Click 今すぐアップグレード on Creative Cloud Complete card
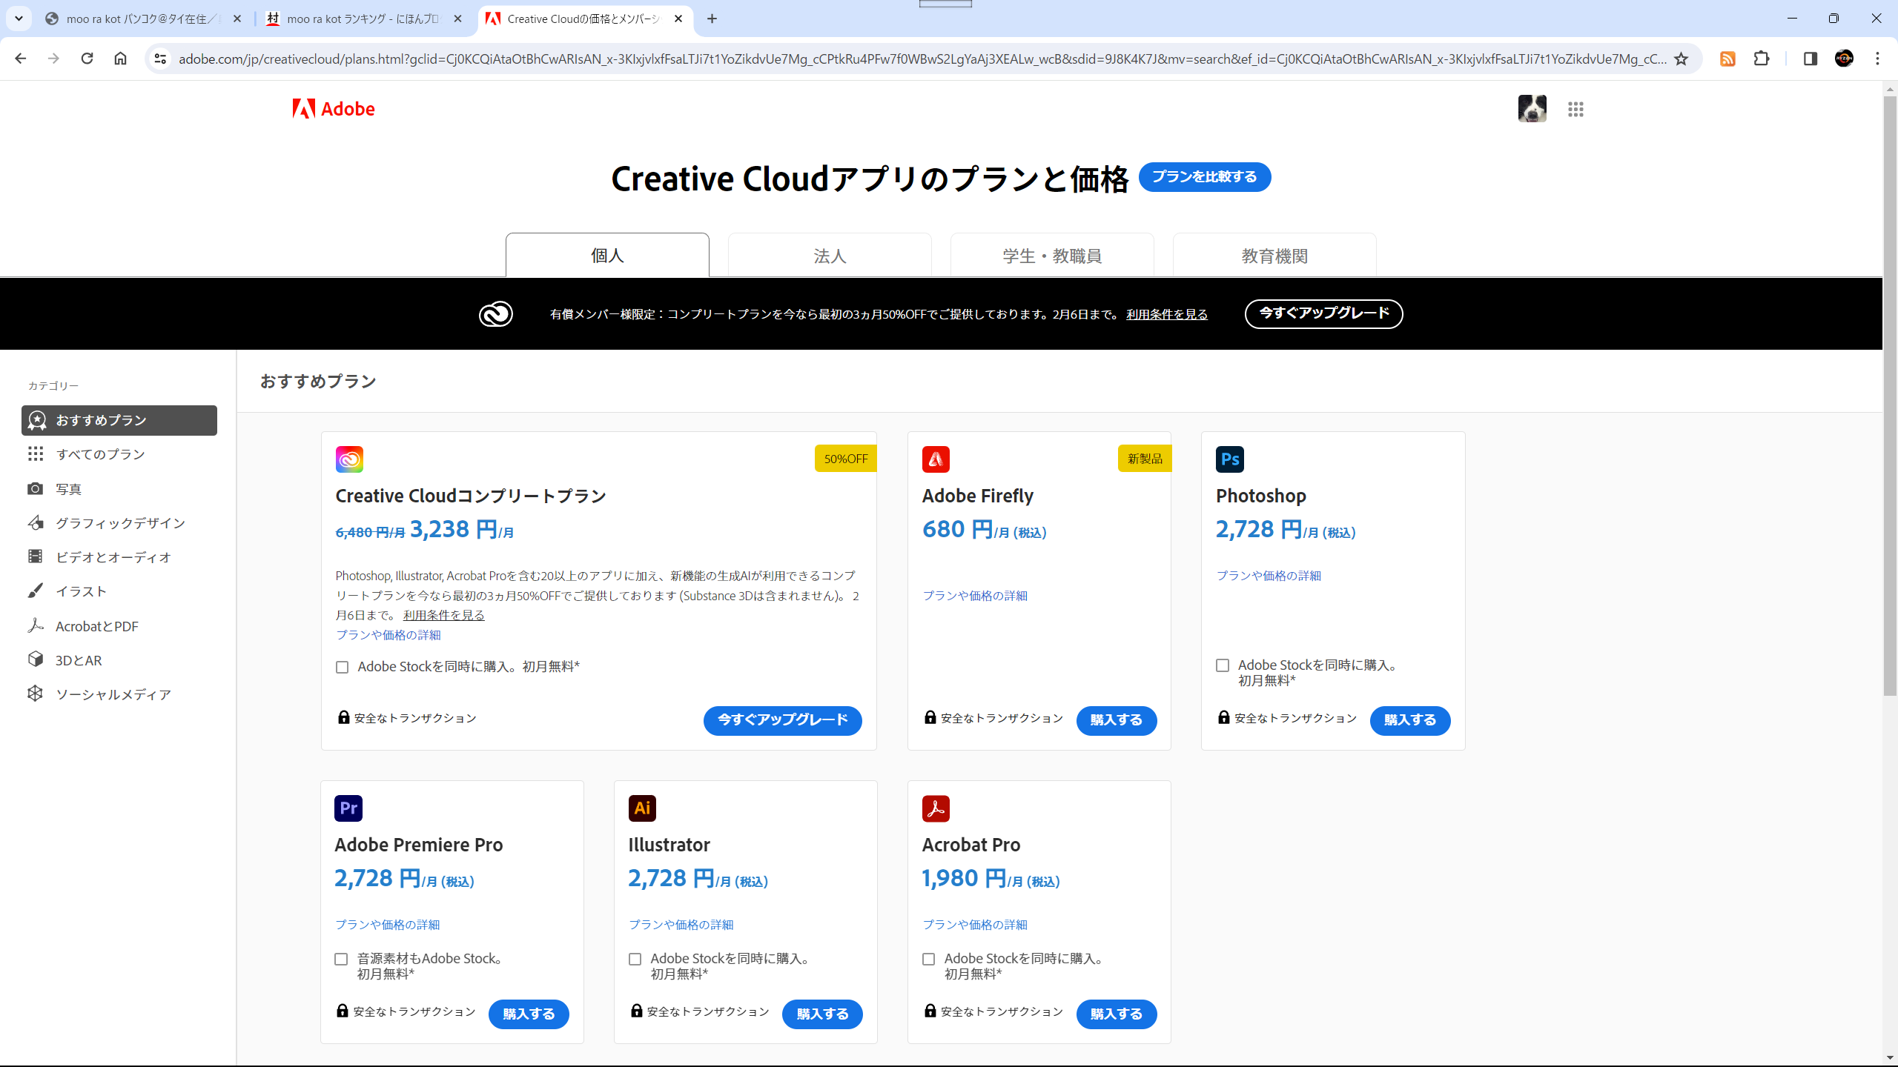This screenshot has width=1898, height=1067. click(782, 720)
